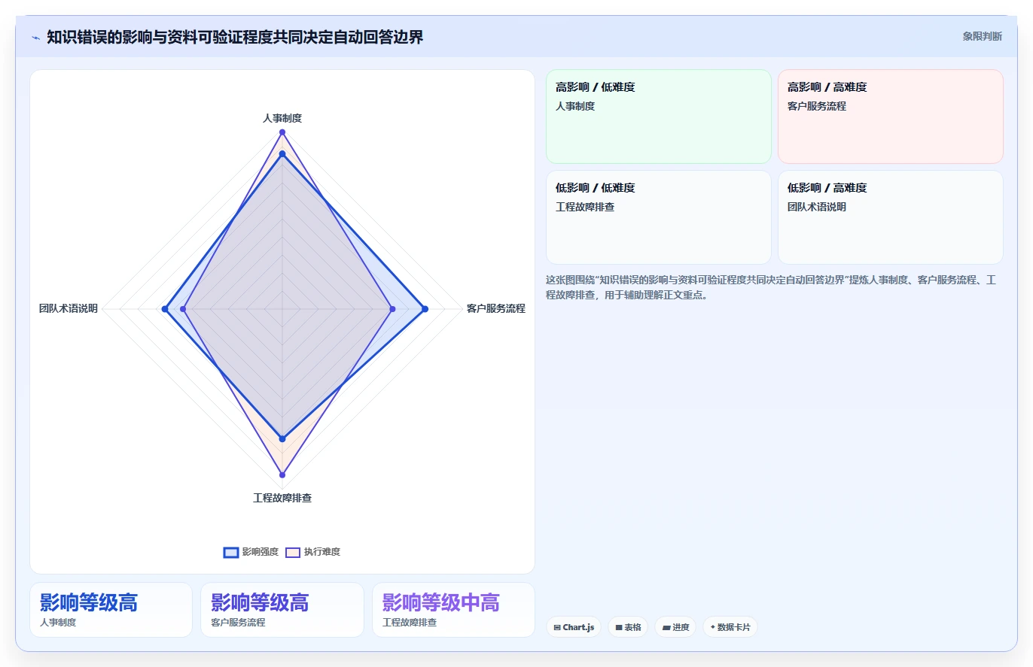Select the 影响等级高 card for 人事制度

pyautogui.click(x=111, y=610)
